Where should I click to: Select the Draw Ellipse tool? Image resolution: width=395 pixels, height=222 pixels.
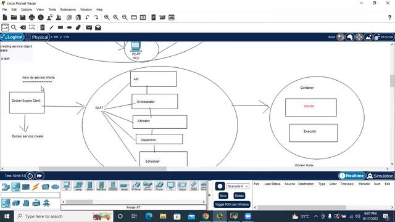coord(69,27)
